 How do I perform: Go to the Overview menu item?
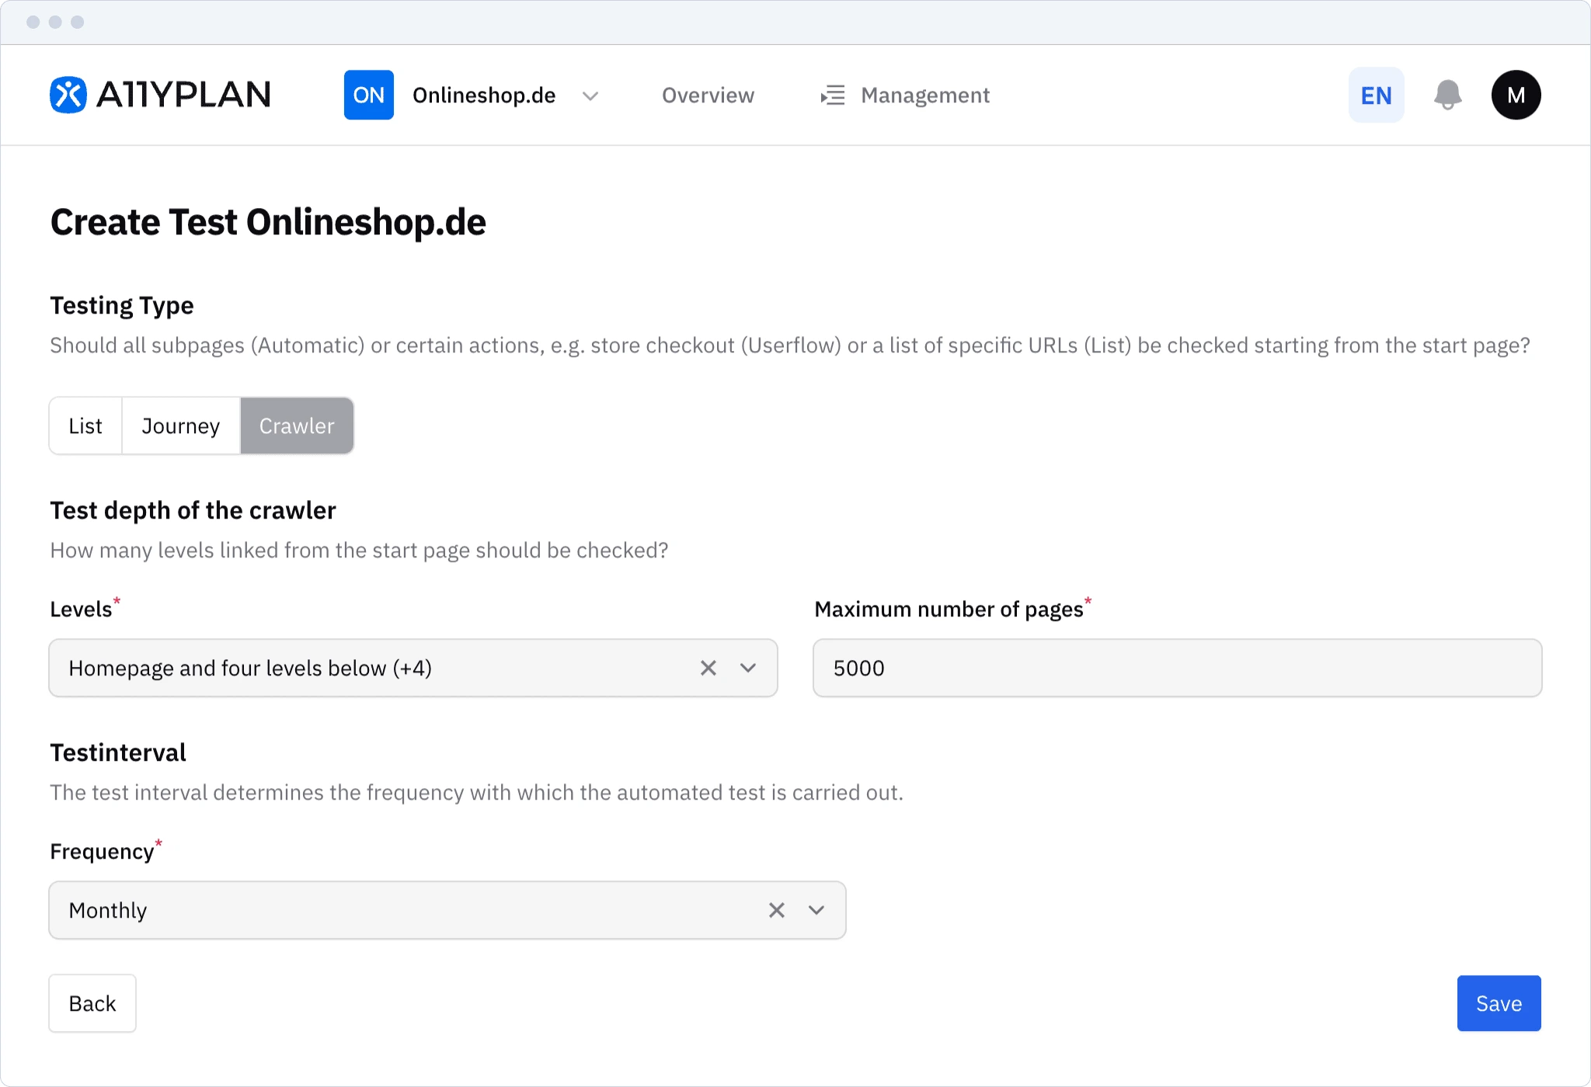(x=708, y=95)
